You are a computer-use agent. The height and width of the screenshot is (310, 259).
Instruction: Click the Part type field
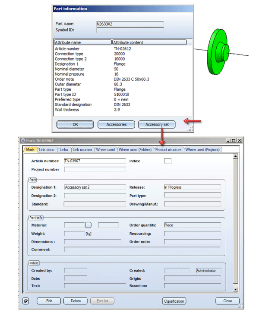tap(193, 196)
